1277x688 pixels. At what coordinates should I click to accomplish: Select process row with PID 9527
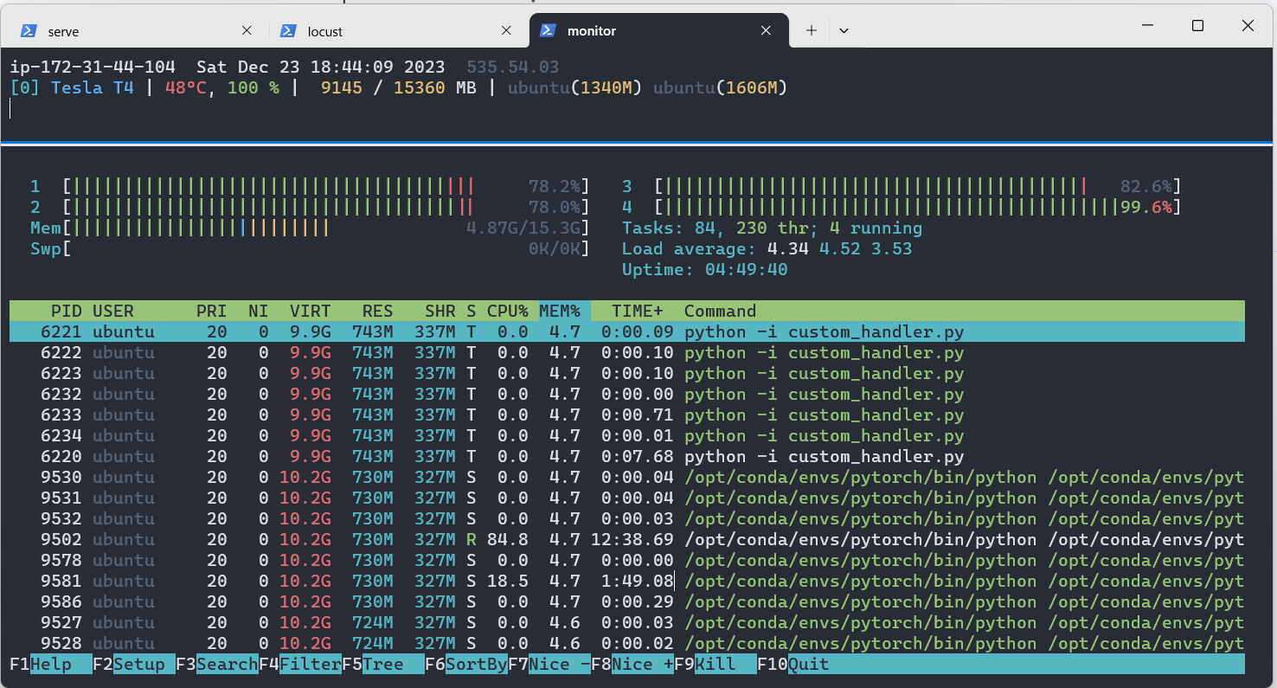(x=627, y=622)
